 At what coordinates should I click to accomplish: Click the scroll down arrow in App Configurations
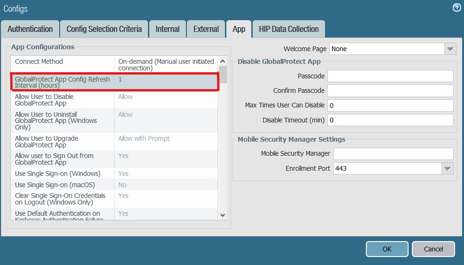[x=223, y=215]
